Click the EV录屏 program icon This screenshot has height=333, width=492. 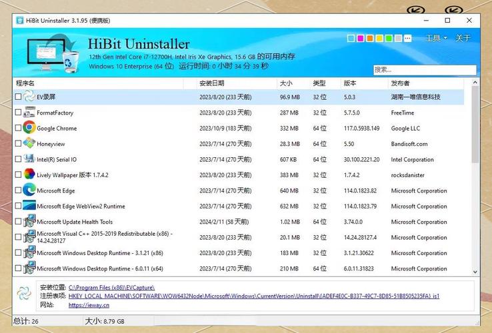click(29, 97)
